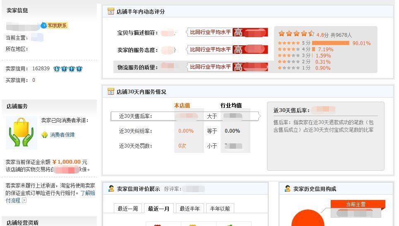Click the orange star rating icons
The image size is (399, 226).
click(x=296, y=34)
